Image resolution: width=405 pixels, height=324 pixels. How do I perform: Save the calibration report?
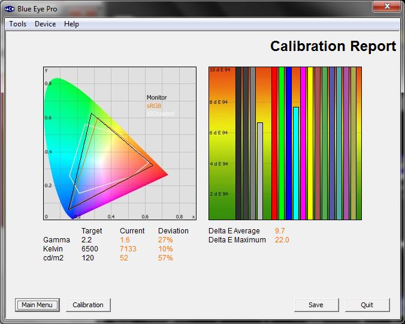[x=316, y=305]
